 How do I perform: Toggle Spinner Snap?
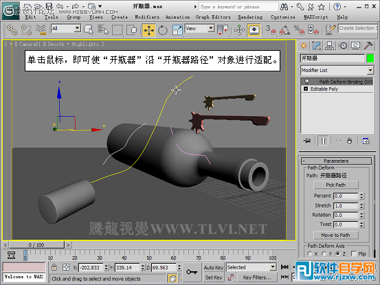[313, 30]
